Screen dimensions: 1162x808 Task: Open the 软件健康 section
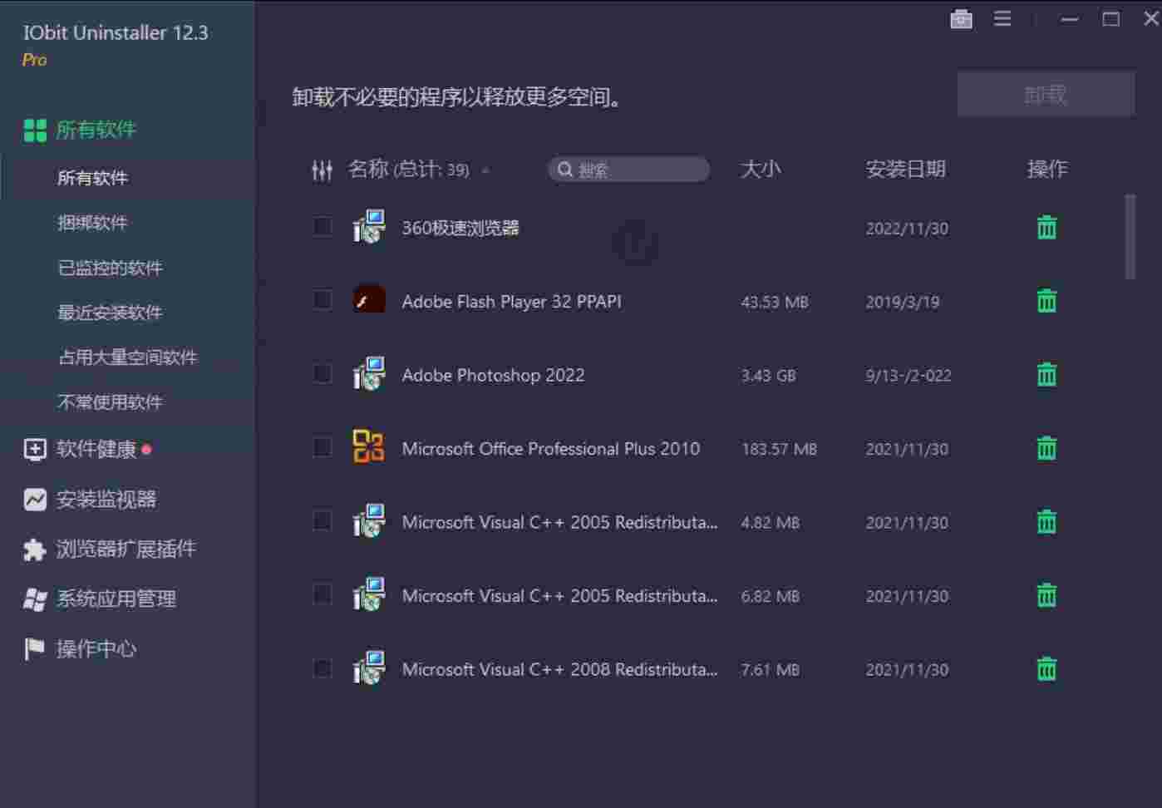96,450
